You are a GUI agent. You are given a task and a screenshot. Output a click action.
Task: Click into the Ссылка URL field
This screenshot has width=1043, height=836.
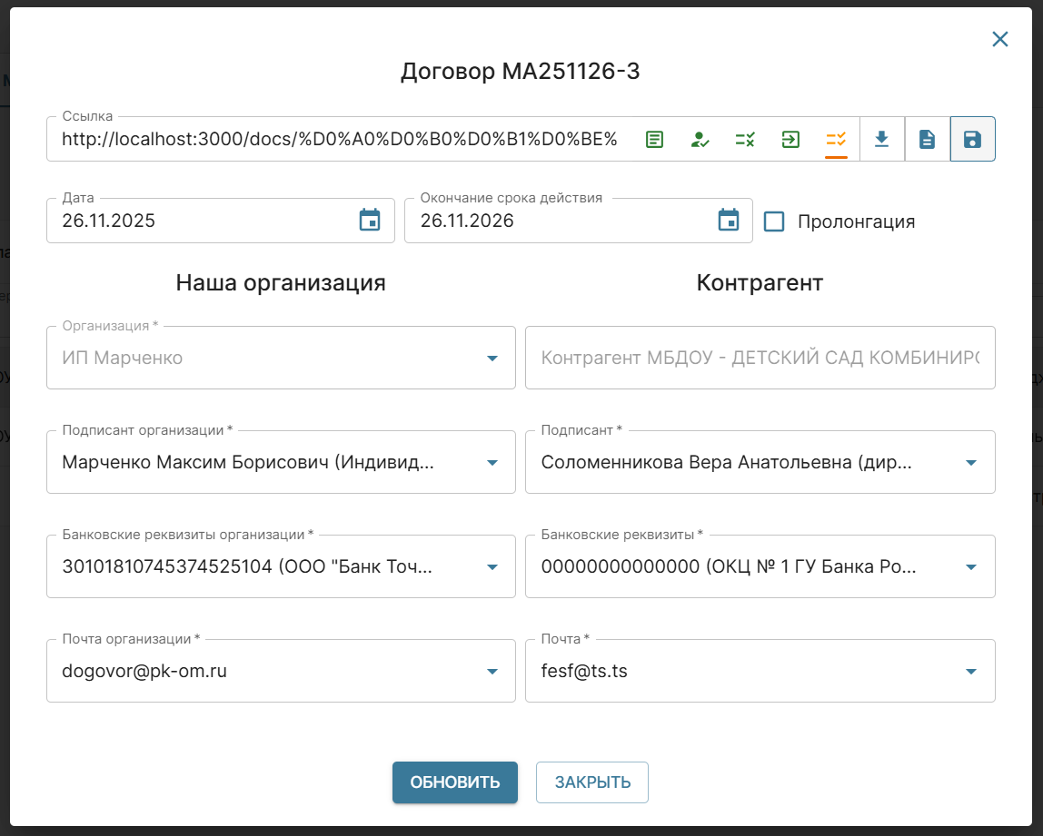[x=340, y=140]
